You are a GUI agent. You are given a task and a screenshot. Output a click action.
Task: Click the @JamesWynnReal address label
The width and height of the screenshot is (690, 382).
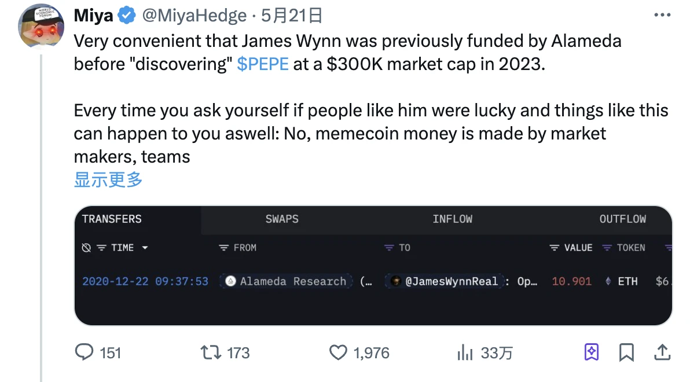pyautogui.click(x=452, y=282)
